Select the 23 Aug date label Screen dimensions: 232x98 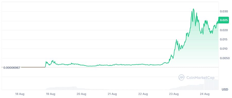174,94
